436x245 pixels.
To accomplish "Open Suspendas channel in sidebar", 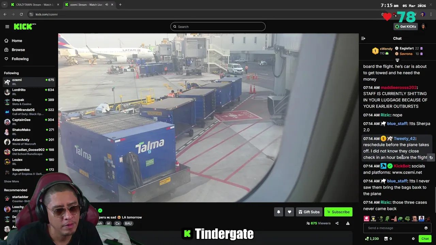I will click(x=29, y=171).
